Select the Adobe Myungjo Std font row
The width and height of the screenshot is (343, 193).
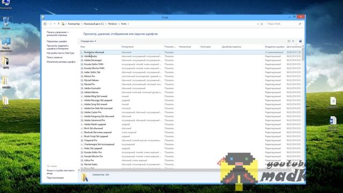coord(191,100)
